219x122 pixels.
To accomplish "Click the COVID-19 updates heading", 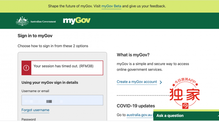I will (136, 106).
